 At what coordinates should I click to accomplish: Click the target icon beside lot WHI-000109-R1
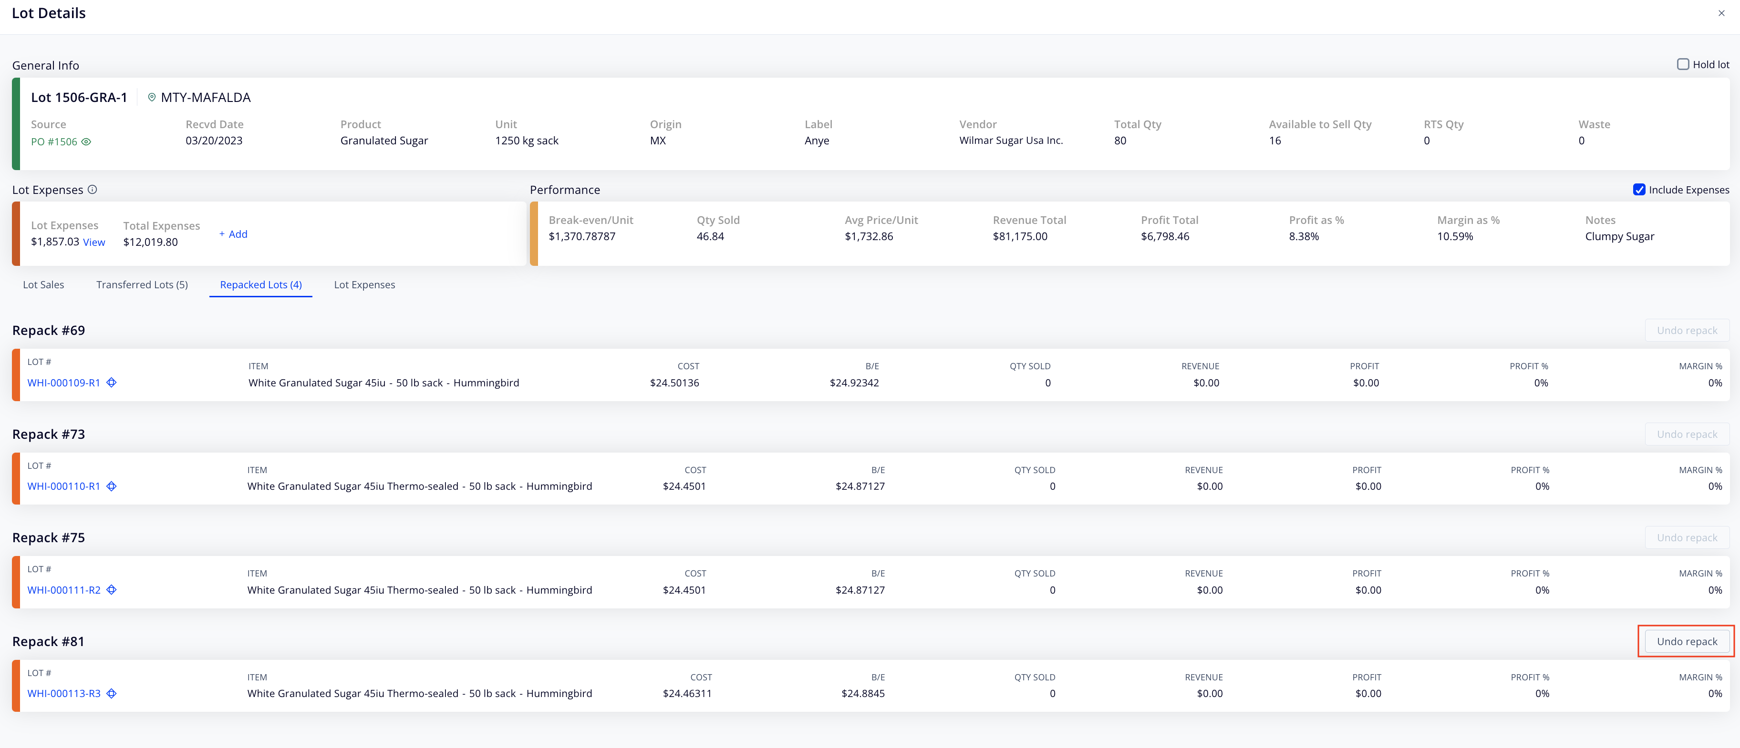pyautogui.click(x=112, y=383)
